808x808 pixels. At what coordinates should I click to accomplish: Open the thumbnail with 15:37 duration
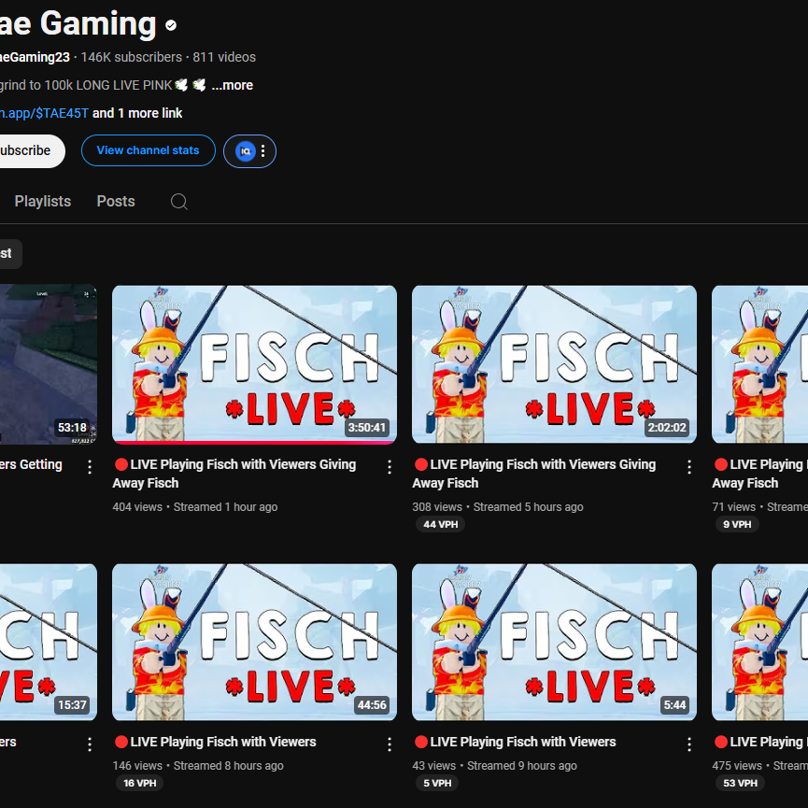pyautogui.click(x=49, y=642)
